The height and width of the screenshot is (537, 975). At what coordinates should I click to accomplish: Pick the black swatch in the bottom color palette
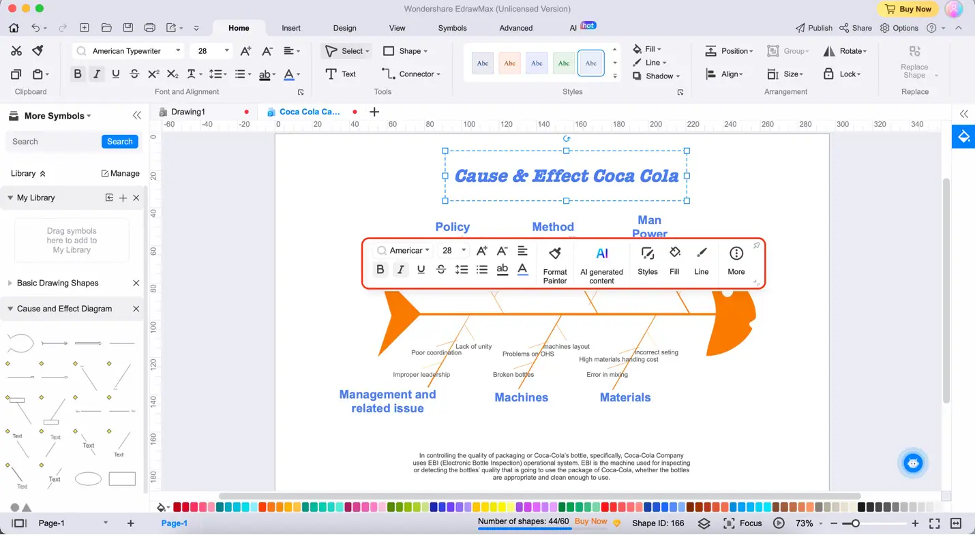coord(862,507)
